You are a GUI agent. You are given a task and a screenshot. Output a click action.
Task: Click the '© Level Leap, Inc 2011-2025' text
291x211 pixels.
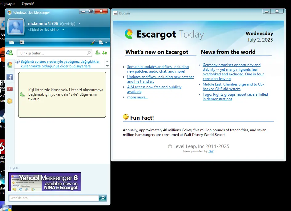coord(199,146)
